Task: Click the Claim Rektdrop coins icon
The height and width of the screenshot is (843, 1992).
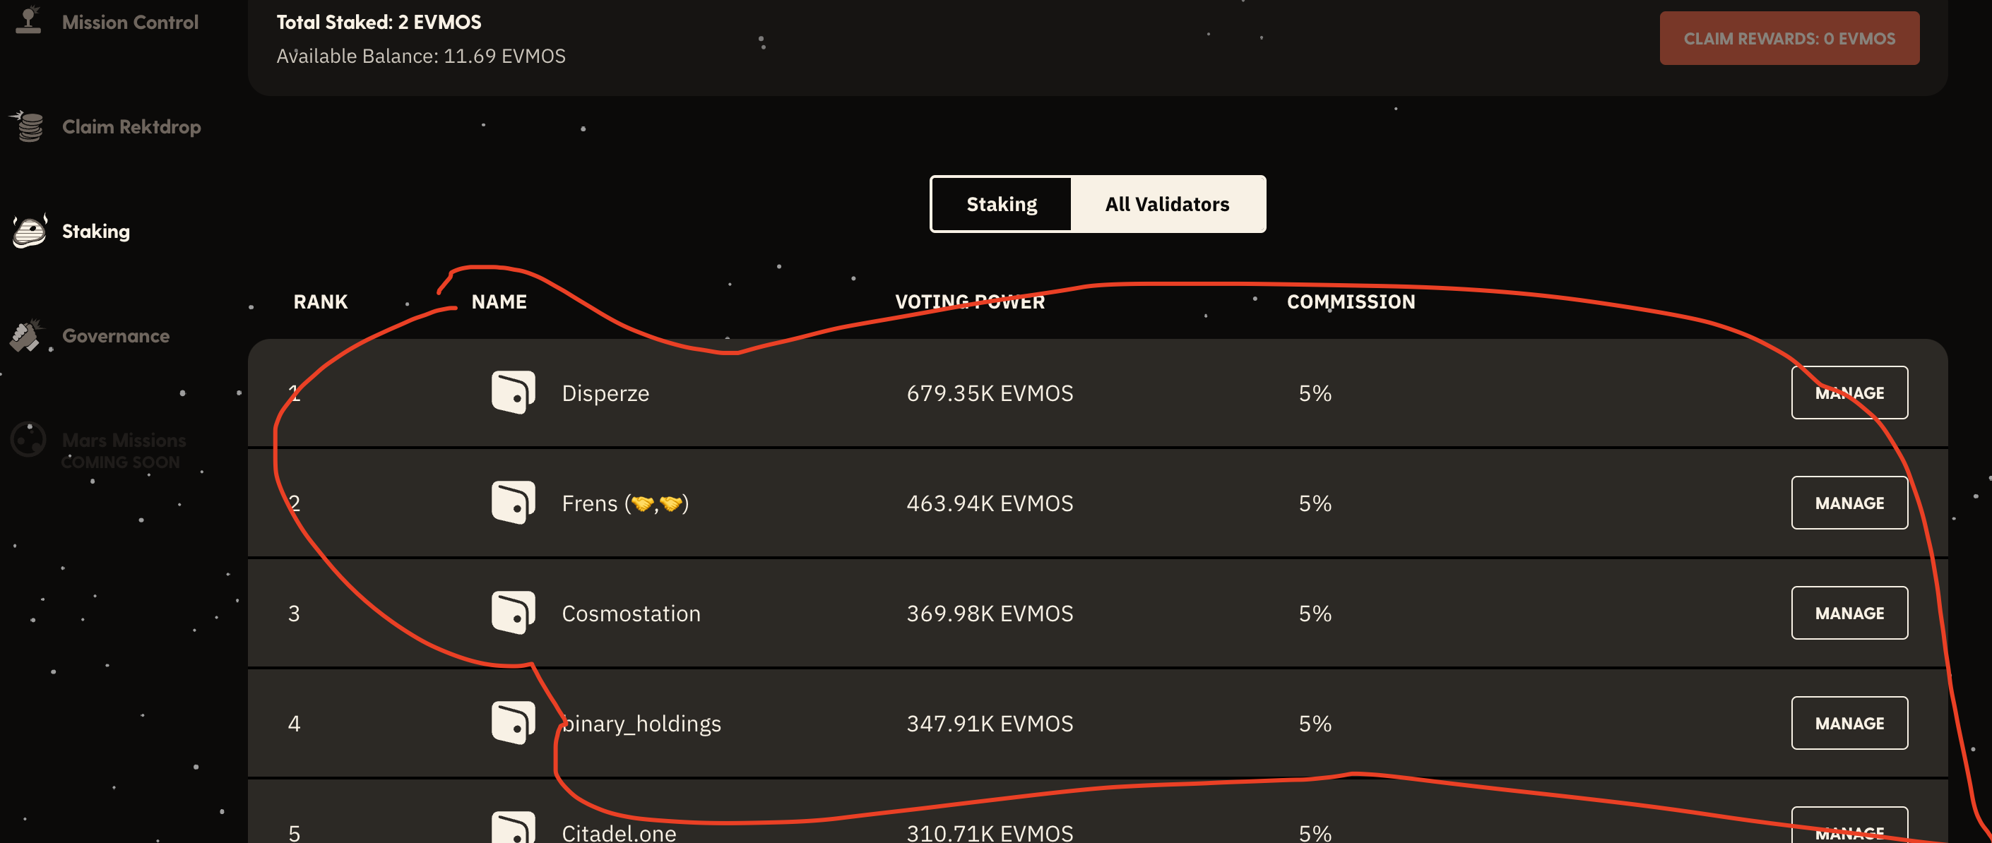Action: pos(28,126)
